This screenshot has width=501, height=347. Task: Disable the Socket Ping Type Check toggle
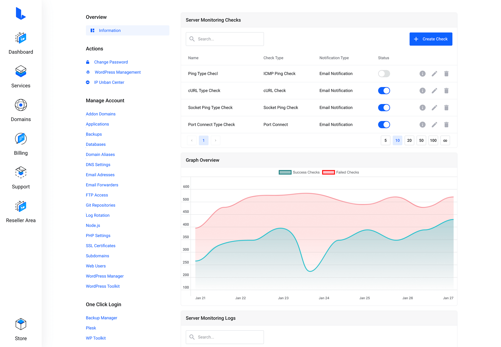click(x=384, y=108)
